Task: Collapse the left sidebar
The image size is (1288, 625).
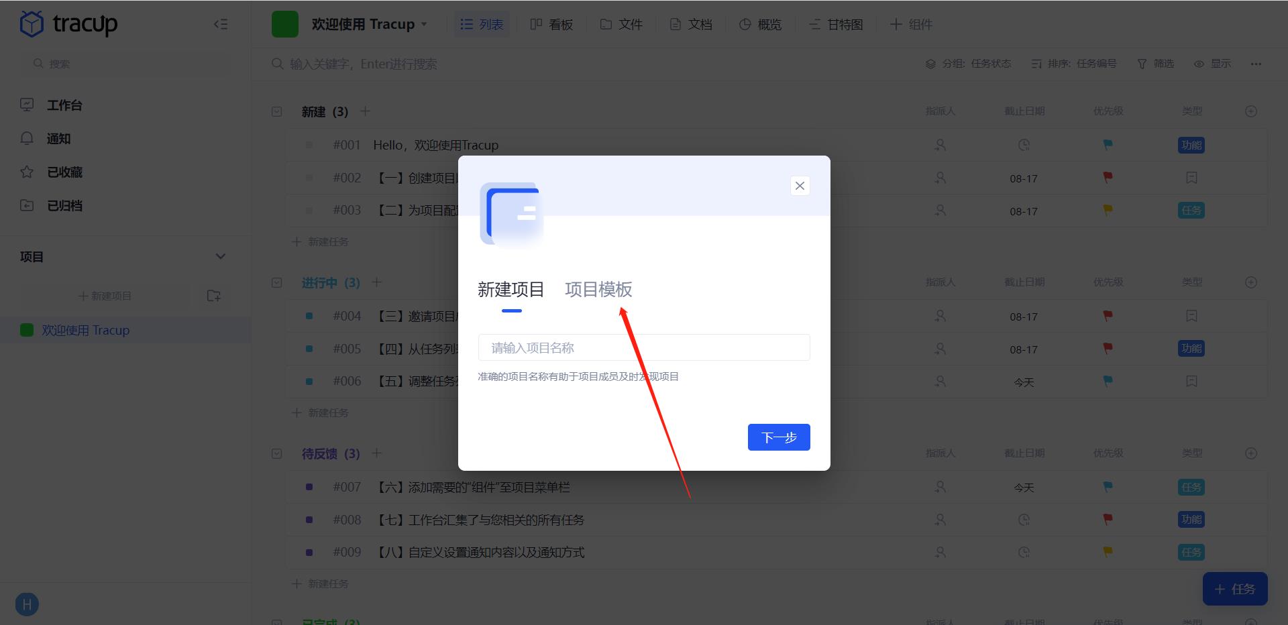Action: (x=220, y=24)
